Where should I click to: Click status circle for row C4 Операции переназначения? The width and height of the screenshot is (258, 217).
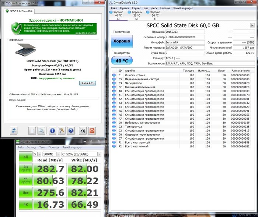(x=114, y=134)
